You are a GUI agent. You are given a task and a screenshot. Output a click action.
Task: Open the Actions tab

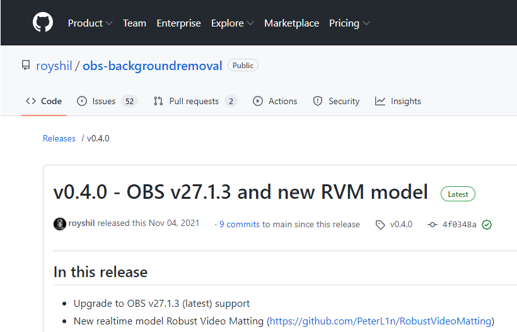click(276, 101)
